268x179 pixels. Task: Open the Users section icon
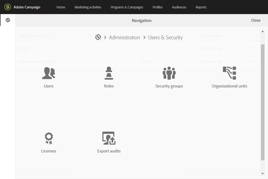click(49, 73)
